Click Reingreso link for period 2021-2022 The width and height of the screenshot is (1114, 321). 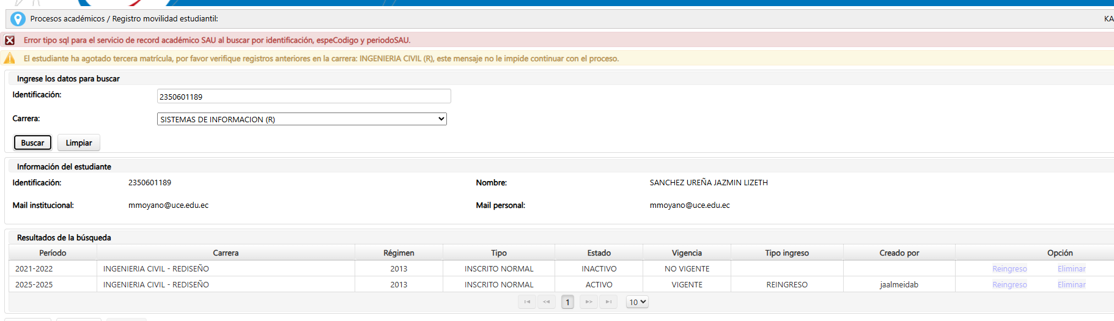tap(1009, 269)
